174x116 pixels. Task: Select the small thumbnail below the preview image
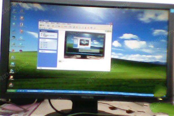(60, 61)
